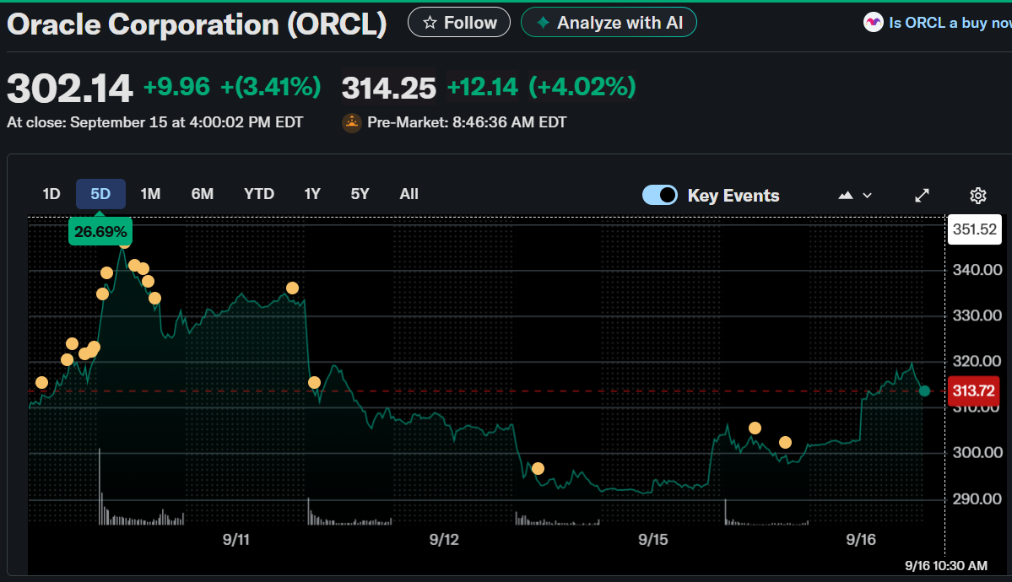
Task: Click the 26.69% percentage tooltip badge
Action: pyautogui.click(x=100, y=232)
